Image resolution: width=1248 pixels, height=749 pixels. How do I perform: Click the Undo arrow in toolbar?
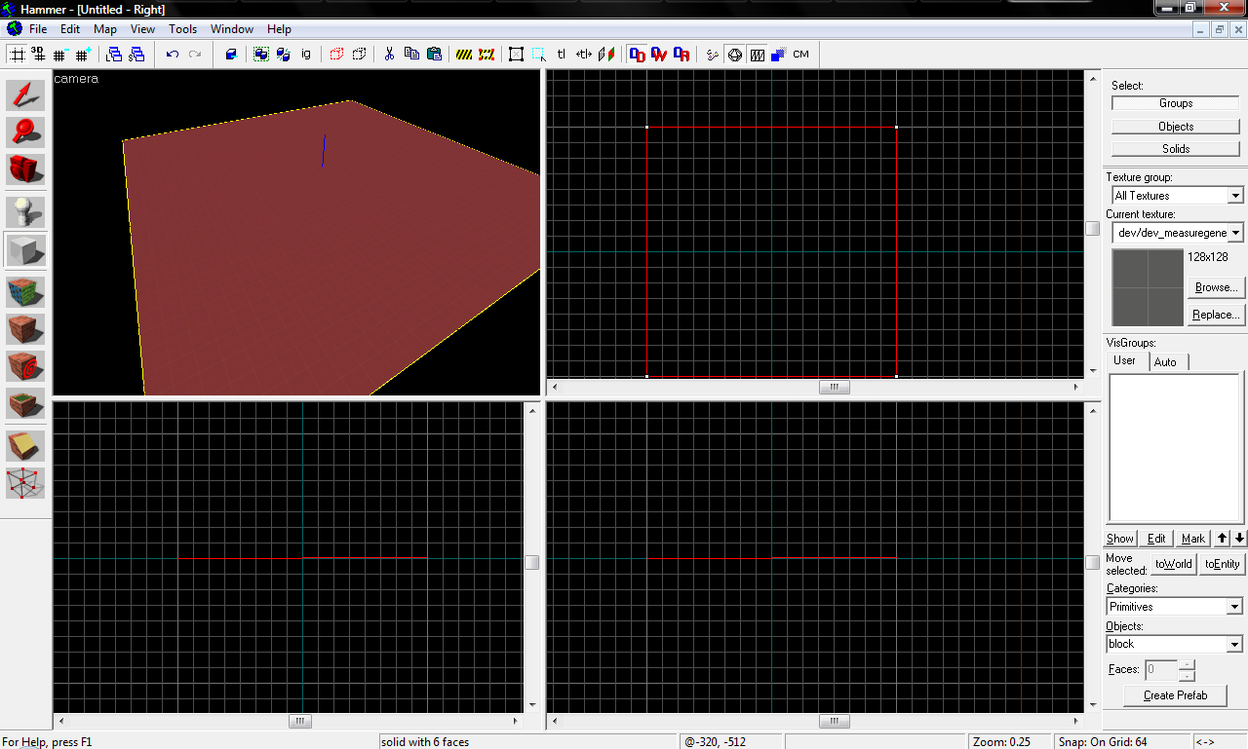[173, 55]
